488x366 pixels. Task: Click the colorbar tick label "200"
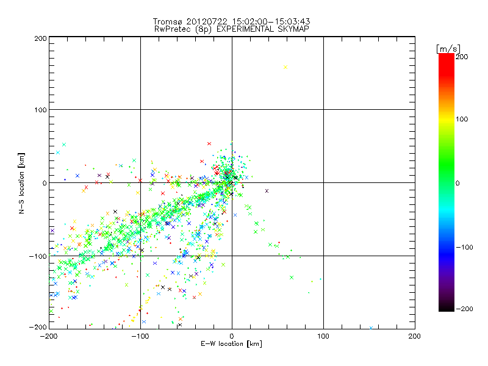[462, 57]
